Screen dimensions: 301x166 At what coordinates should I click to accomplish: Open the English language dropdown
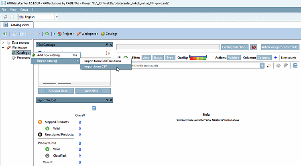click(x=57, y=17)
